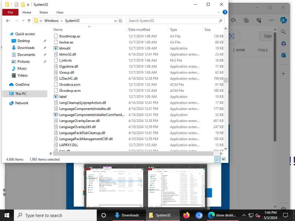Click the horizontal scrollbar right arrow

click(221, 154)
